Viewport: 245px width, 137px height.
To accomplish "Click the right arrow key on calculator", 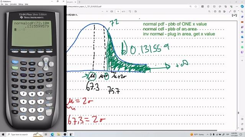I will [51, 64].
